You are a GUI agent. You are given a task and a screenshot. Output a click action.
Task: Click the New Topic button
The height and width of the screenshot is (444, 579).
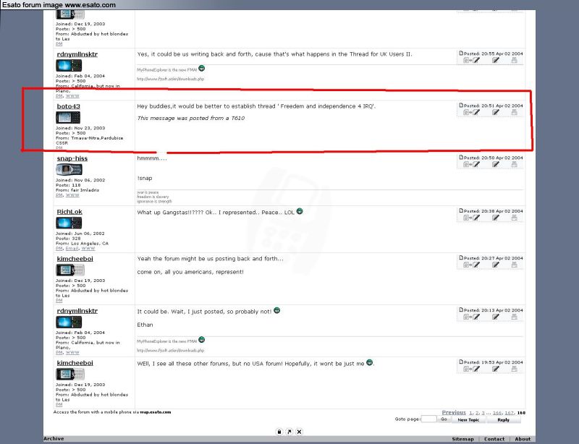tap(468, 419)
